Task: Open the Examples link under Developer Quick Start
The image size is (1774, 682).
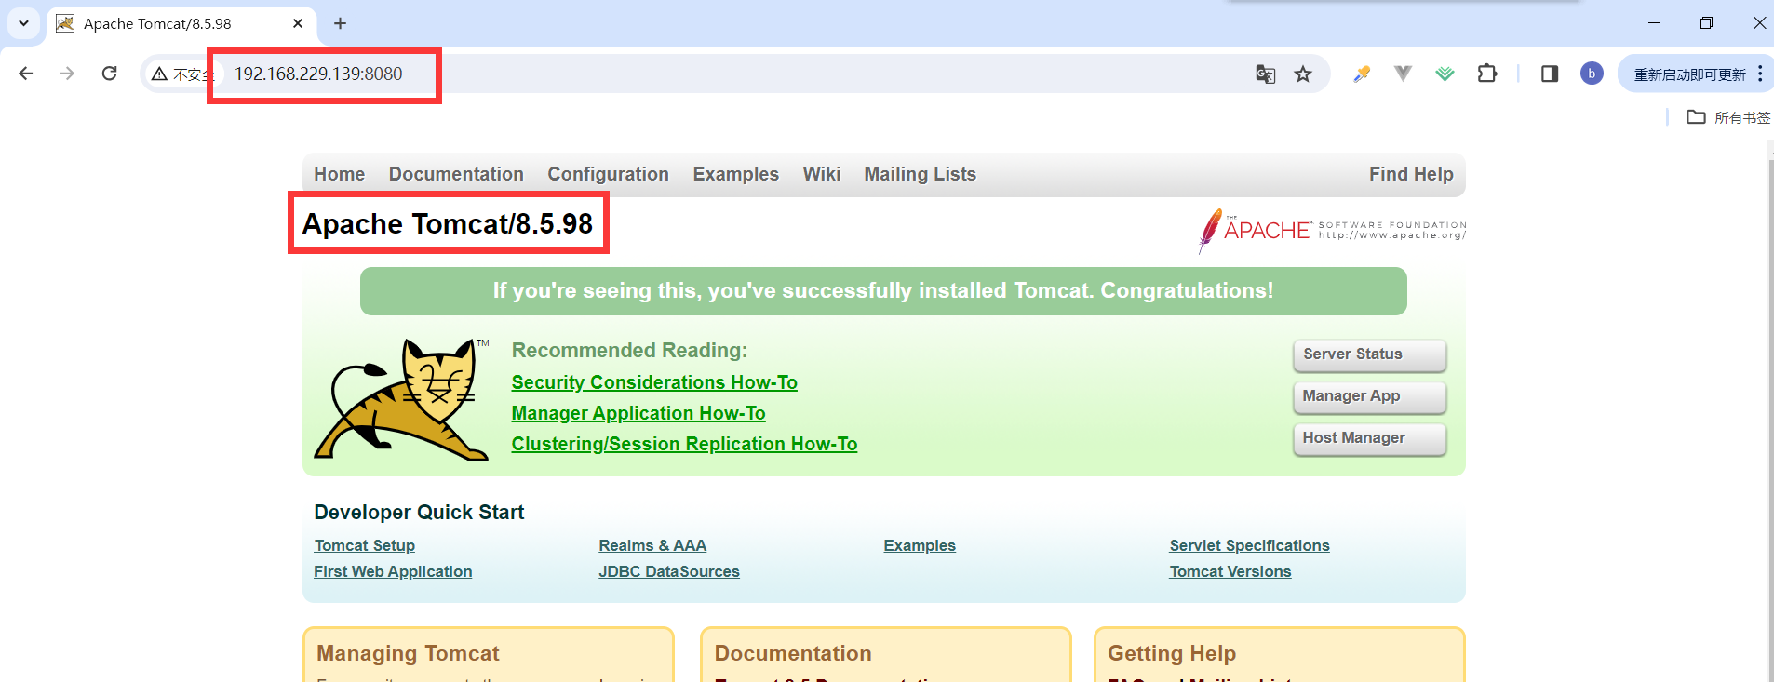Action: pos(920,545)
